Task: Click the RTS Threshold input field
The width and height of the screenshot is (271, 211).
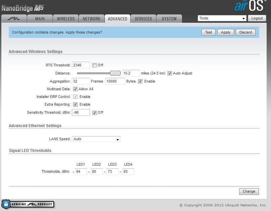Action: click(x=81, y=65)
